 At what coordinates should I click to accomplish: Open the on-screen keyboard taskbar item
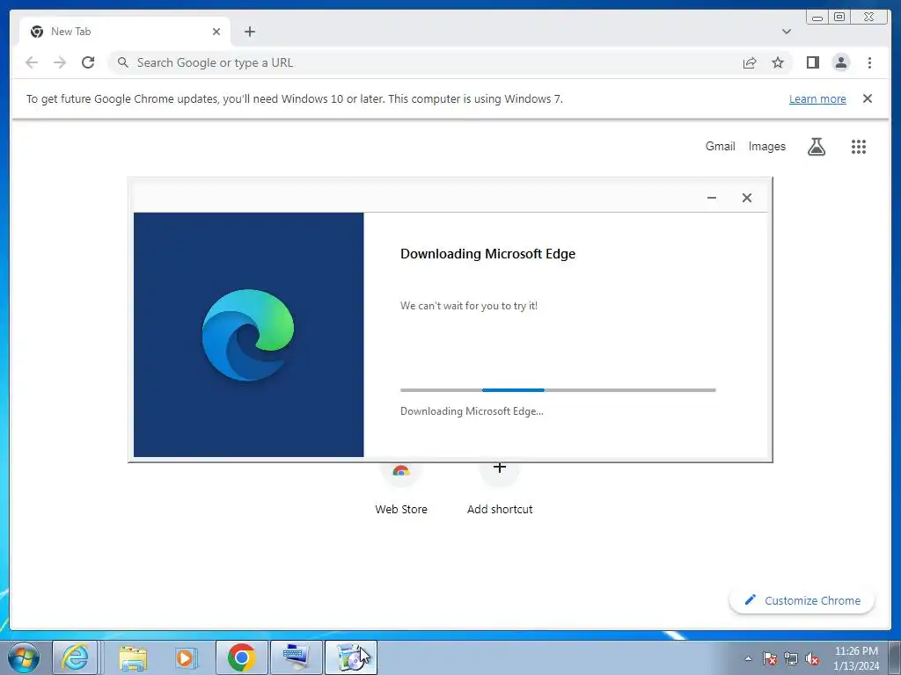296,657
